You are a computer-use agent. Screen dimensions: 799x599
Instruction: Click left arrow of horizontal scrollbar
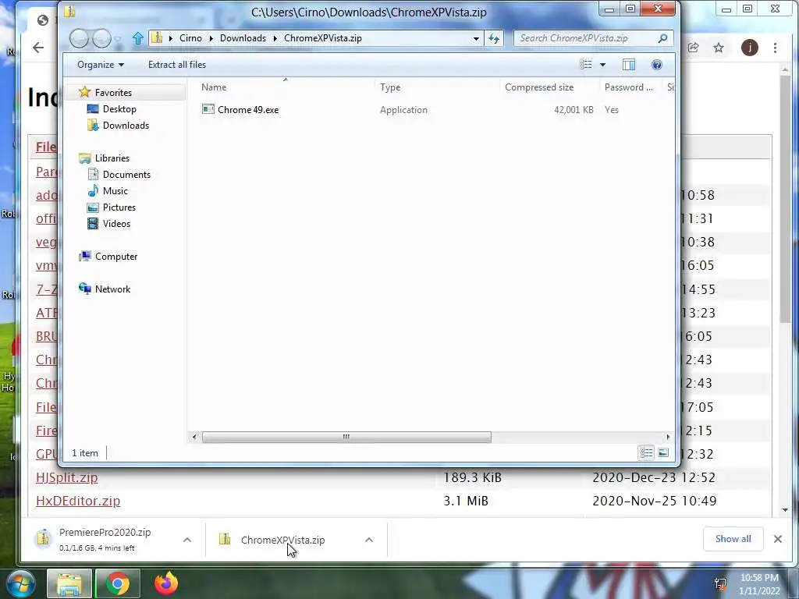point(194,437)
